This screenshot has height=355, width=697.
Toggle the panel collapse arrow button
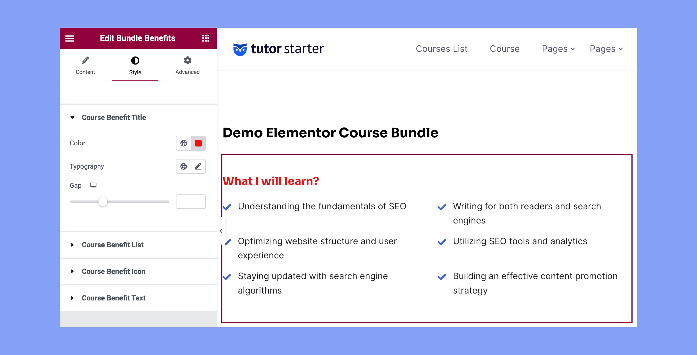[220, 230]
